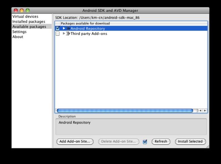Zoom the window with the green button
The image size is (221, 164).
(28, 11)
